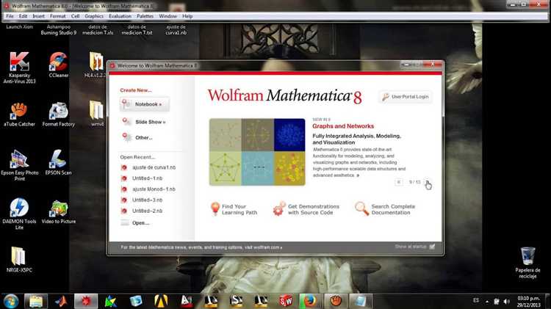Image resolution: width=551 pixels, height=309 pixels.
Task: Open aTube Catcher taskbar button
Action: click(x=336, y=301)
